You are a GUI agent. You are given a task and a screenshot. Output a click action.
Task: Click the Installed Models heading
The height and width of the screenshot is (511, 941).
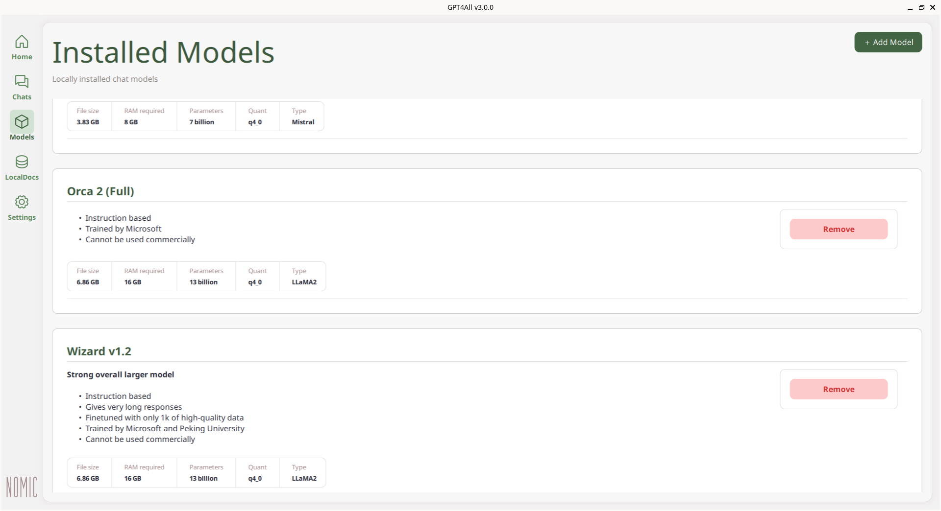pos(163,52)
